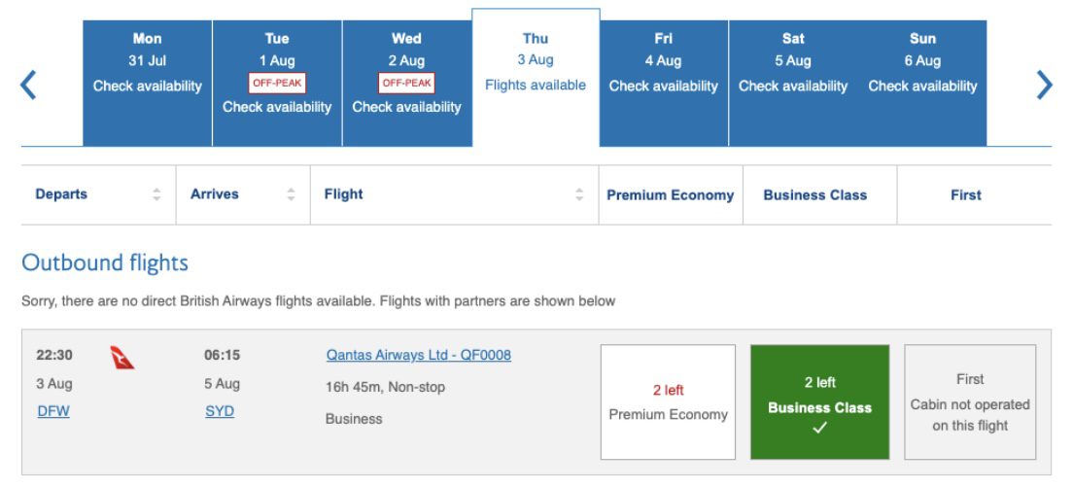Screen dimensions: 1073x488
Task: Toggle the selected Business Class fare box
Action: coord(819,401)
